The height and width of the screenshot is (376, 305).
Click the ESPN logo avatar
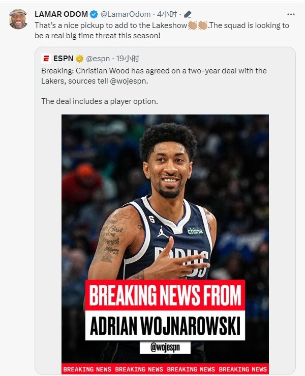click(x=46, y=59)
